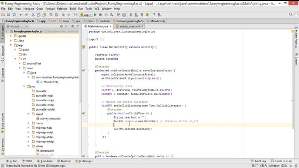Collapse the app module folder
Screen dimensions: 299x168
tap(11, 45)
